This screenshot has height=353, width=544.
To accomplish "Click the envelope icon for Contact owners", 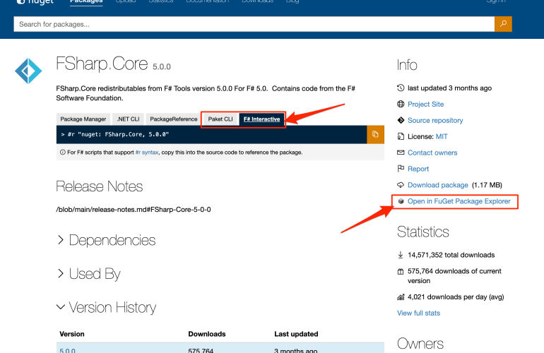I will pyautogui.click(x=401, y=152).
